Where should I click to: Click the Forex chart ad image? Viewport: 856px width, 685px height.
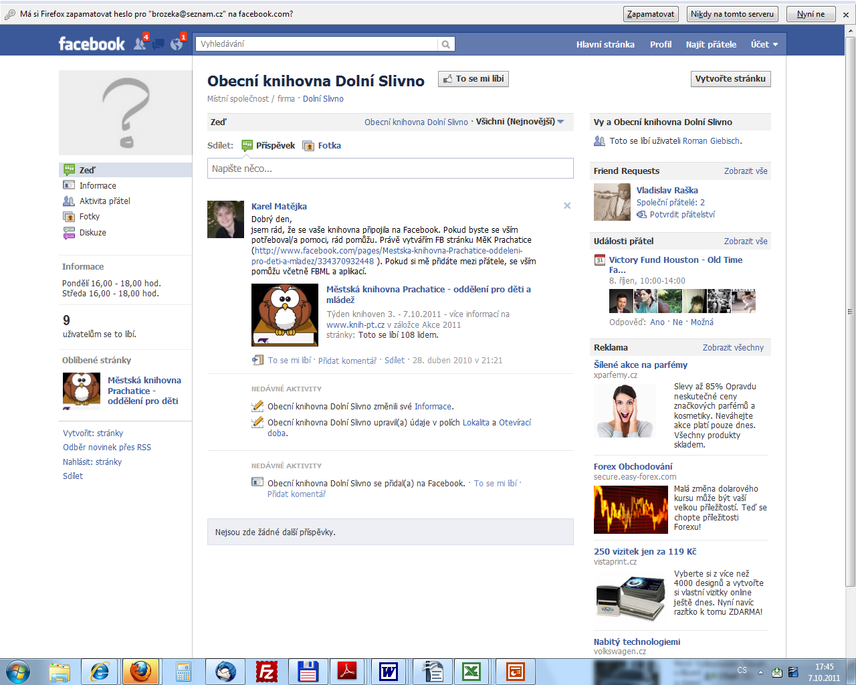point(631,510)
